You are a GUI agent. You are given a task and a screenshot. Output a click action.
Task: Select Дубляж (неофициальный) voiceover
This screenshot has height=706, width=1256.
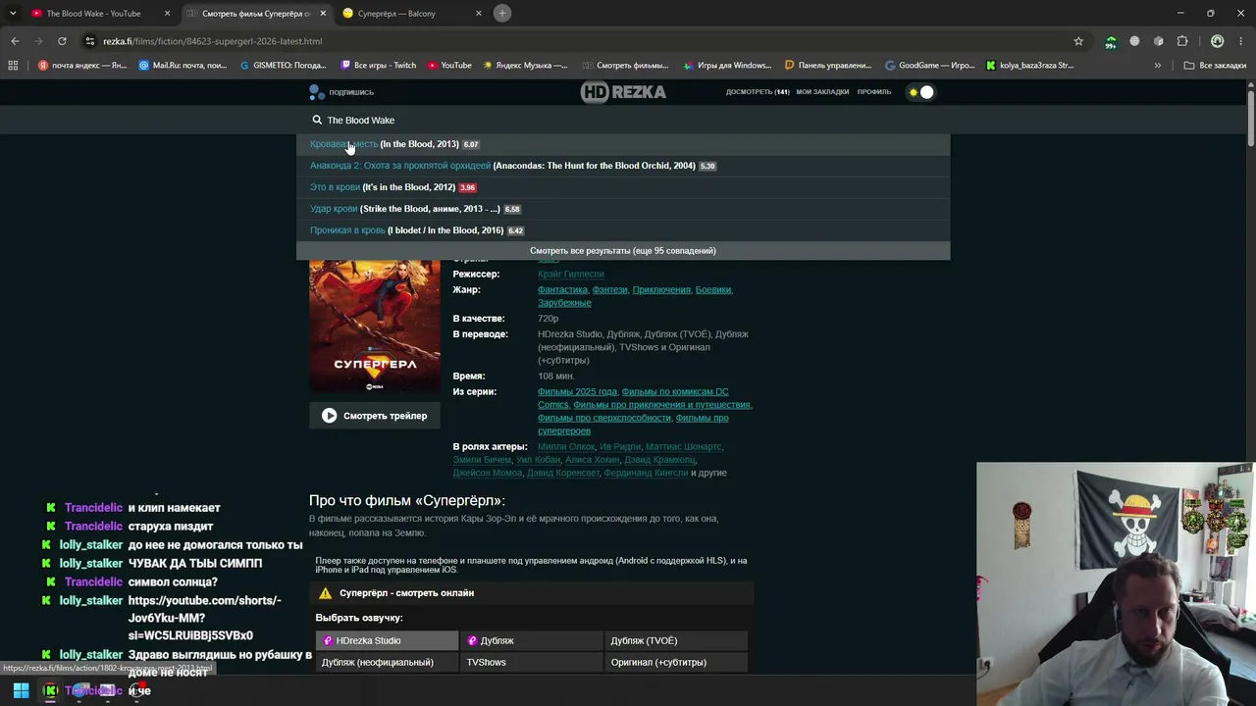[387, 663]
